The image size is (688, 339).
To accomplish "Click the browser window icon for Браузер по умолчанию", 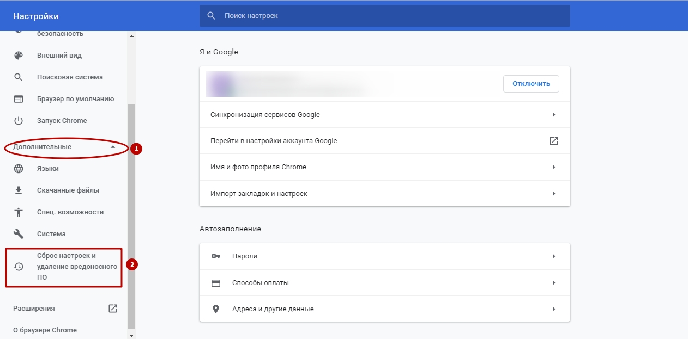I will [19, 99].
